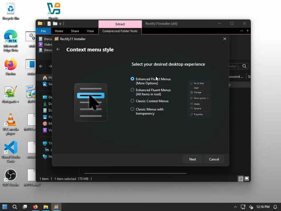Viewport: 281px width, 211px height.
Task: Select Home item in navigation pane
Action: (x=47, y=77)
